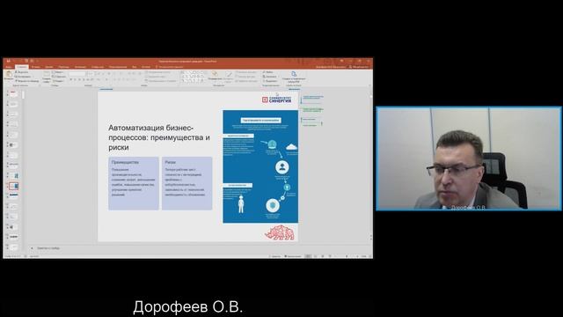Click the Заменить (Replace) button
Screen dimensions: 563x317
tap(270, 77)
